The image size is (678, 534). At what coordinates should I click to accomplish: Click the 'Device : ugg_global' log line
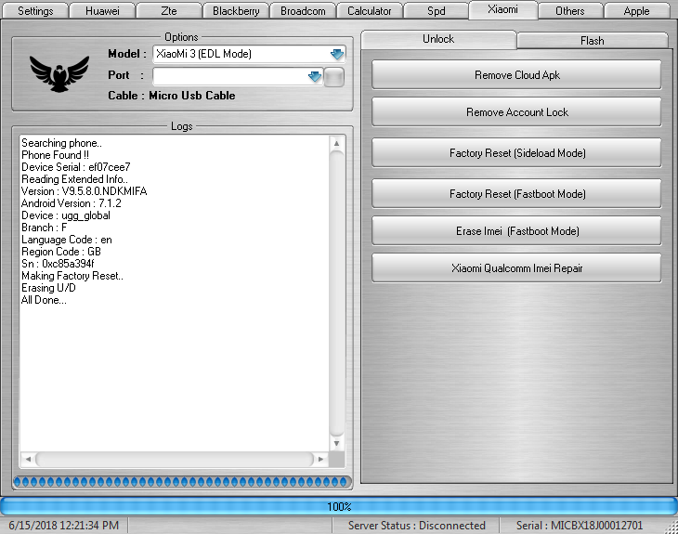(66, 215)
